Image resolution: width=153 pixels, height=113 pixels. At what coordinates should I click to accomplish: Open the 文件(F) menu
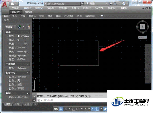[15, 8]
